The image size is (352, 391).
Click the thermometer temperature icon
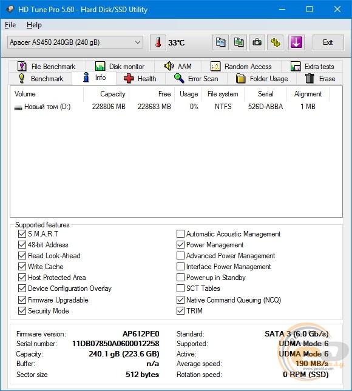click(158, 42)
